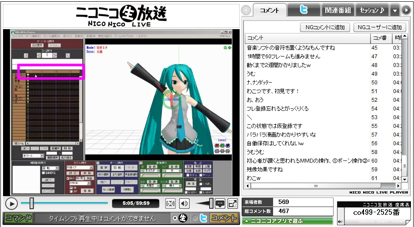Switch to the コメント tab
This screenshot has width=414, height=227.
pos(269,10)
